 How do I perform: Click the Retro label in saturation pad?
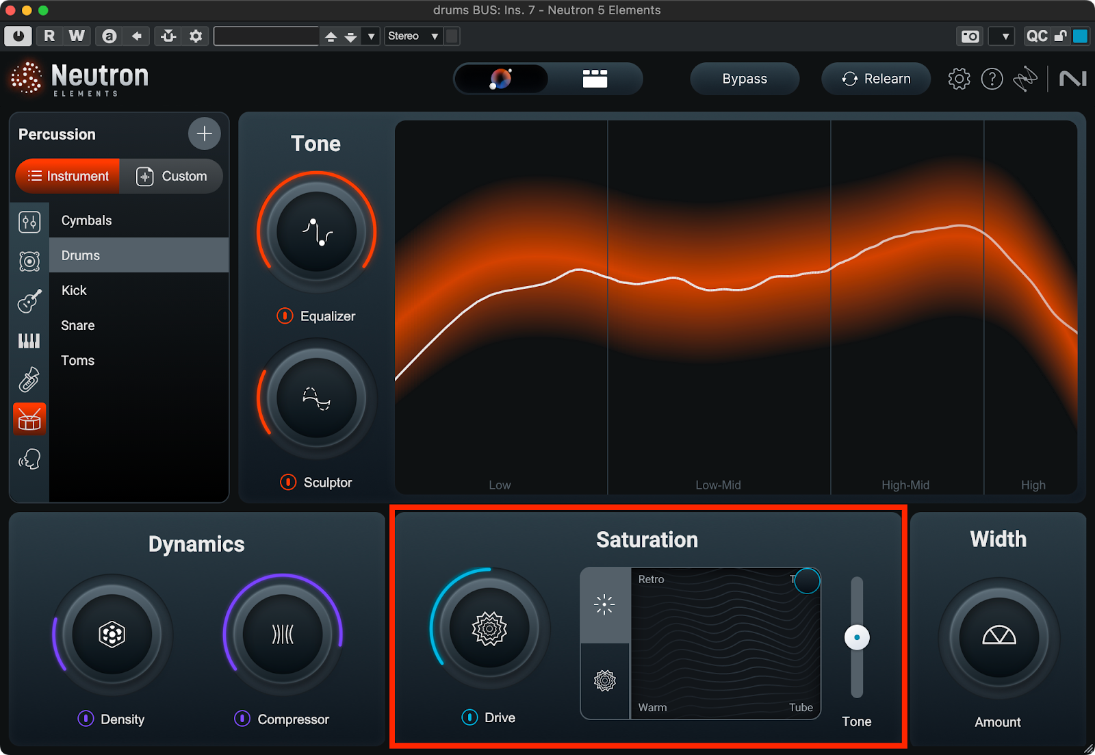(651, 579)
